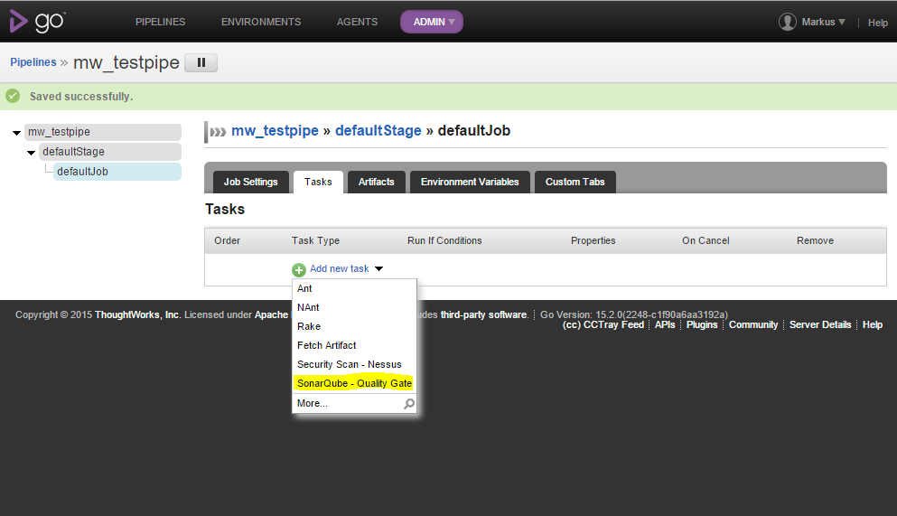The height and width of the screenshot is (516, 897).
Task: Switch to Environment Variables tab
Action: 470,182
